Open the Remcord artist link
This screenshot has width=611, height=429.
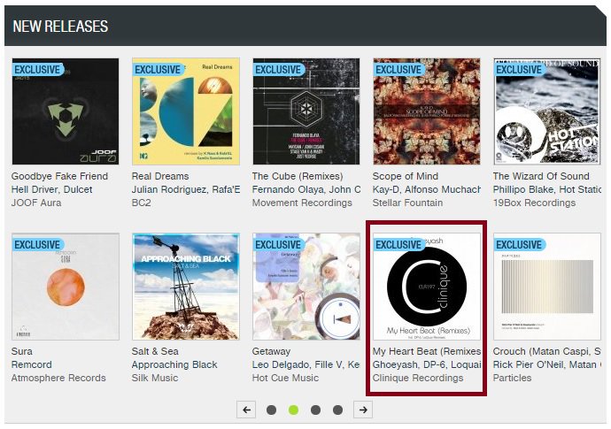(x=32, y=364)
